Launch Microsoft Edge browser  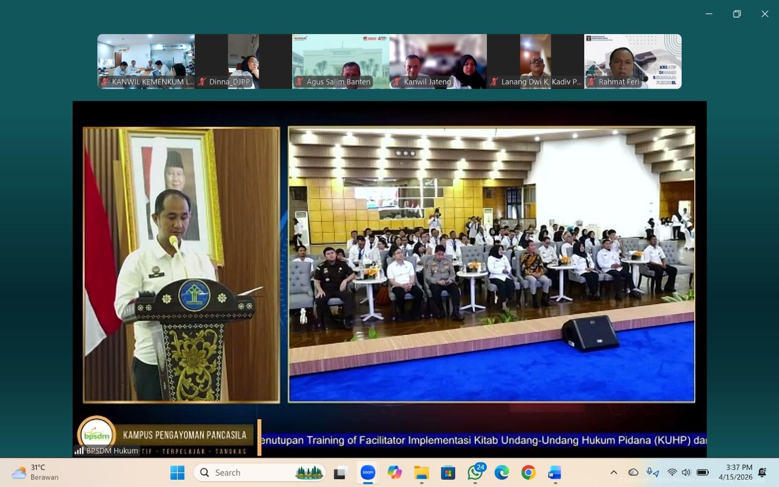pos(501,472)
